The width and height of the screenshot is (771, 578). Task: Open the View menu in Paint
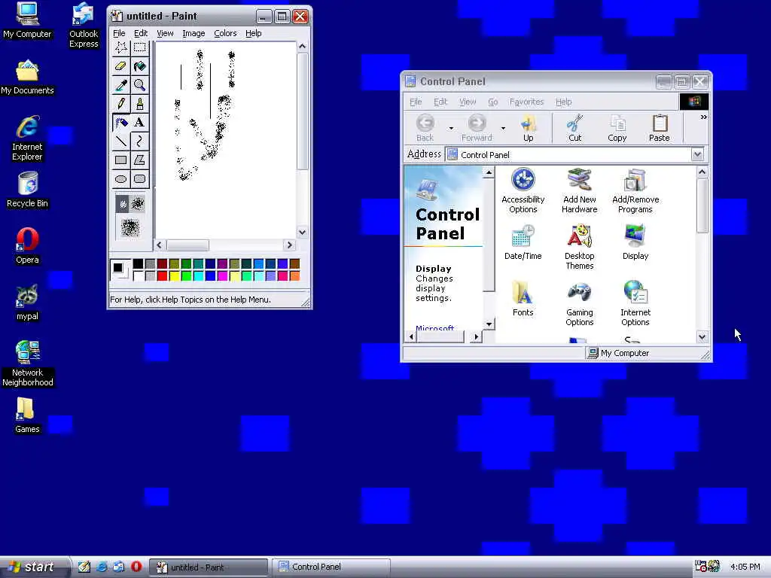coord(165,33)
